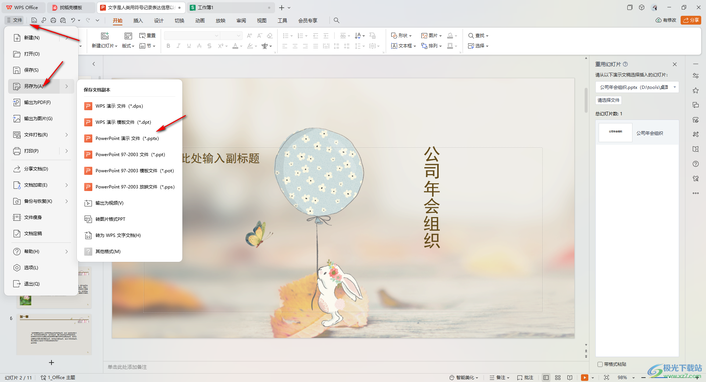The height and width of the screenshot is (382, 706).
Task: Expand the Backup and Restore submenu arrow
Action: point(67,201)
